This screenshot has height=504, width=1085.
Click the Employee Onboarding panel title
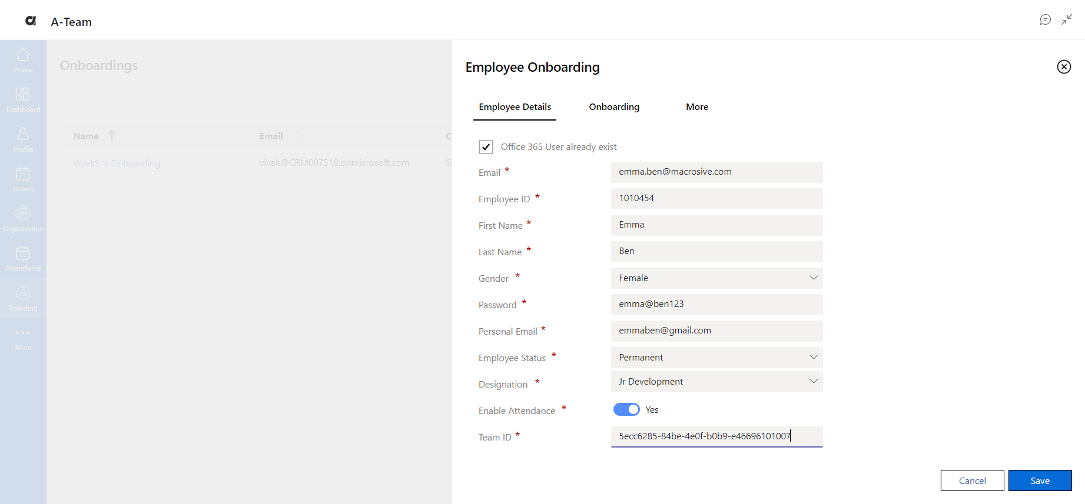tap(532, 67)
